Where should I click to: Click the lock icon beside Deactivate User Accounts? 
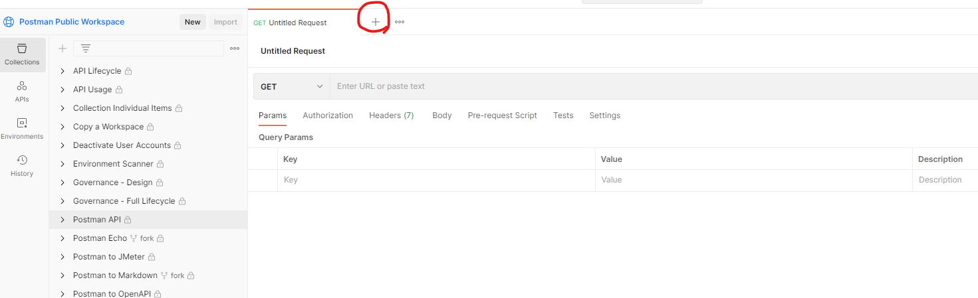(178, 145)
